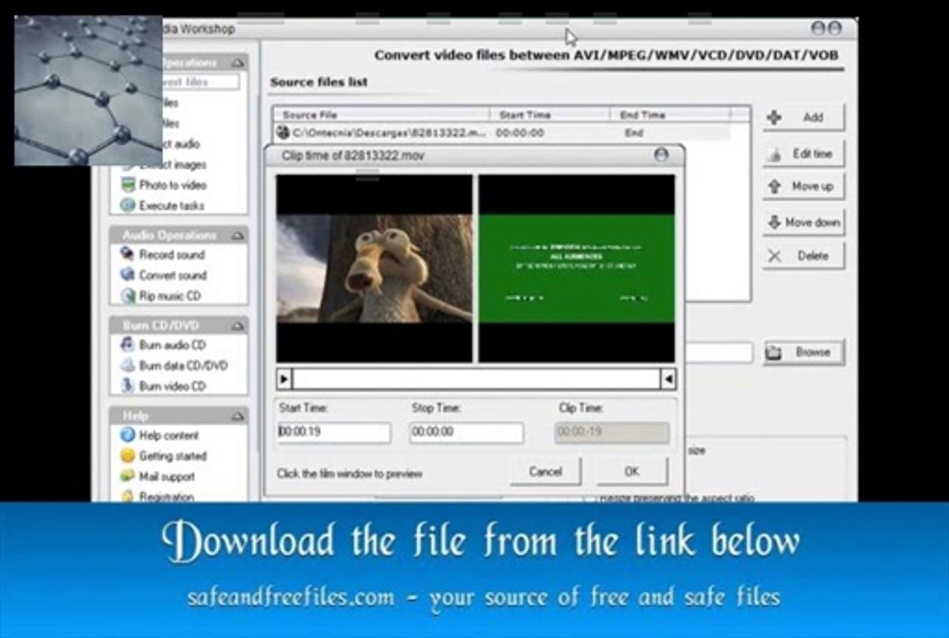Select the 82813322 source file row
The height and width of the screenshot is (638, 949).
pos(502,133)
